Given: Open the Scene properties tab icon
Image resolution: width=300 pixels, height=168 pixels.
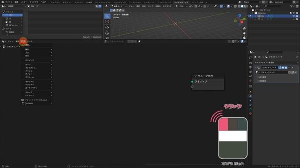Looking at the screenshot, I should coord(250,76).
